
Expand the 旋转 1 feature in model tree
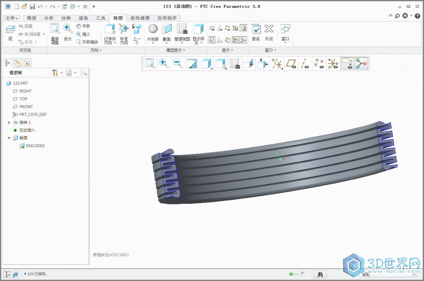click(9, 122)
